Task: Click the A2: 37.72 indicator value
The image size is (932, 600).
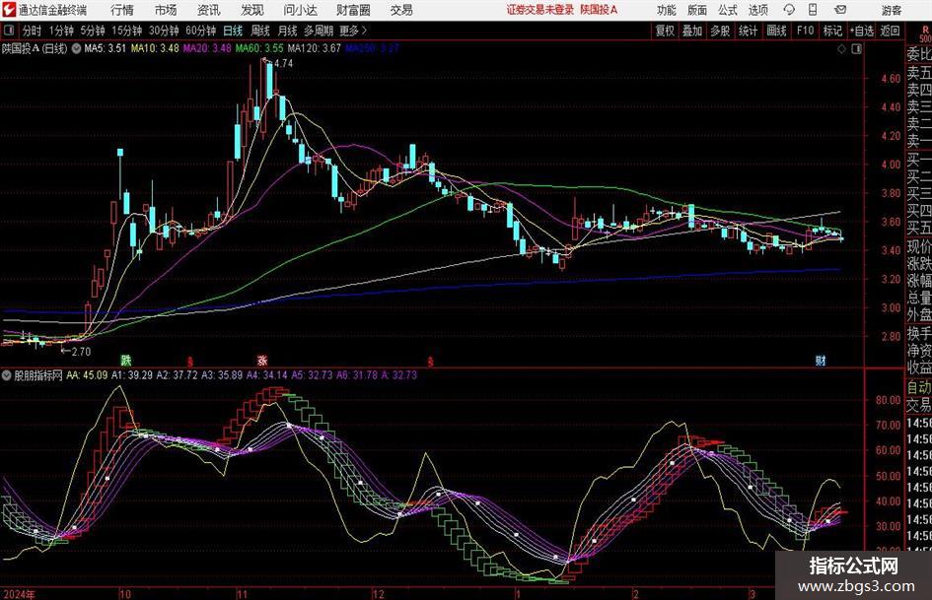Action: pyautogui.click(x=178, y=375)
